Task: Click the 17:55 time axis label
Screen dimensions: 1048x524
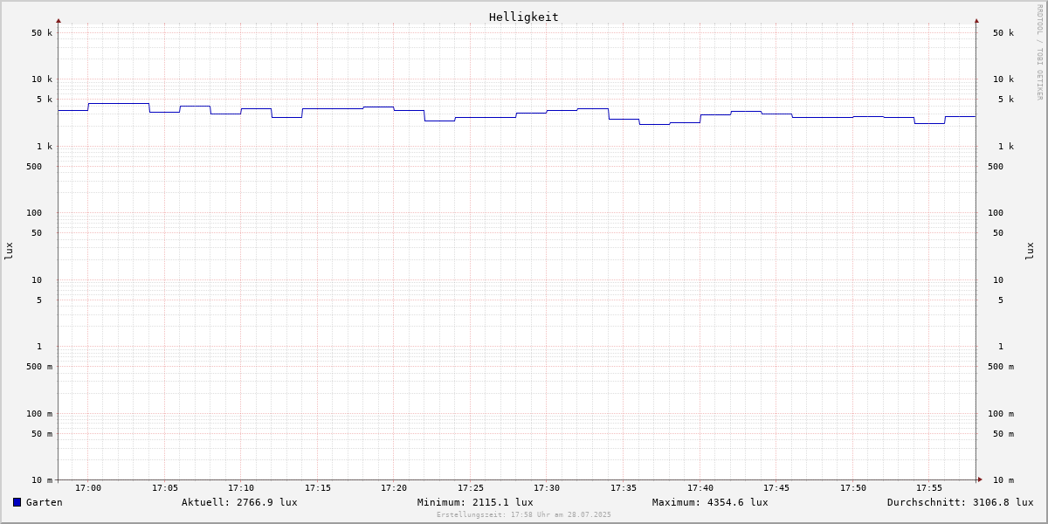Action: click(x=929, y=488)
